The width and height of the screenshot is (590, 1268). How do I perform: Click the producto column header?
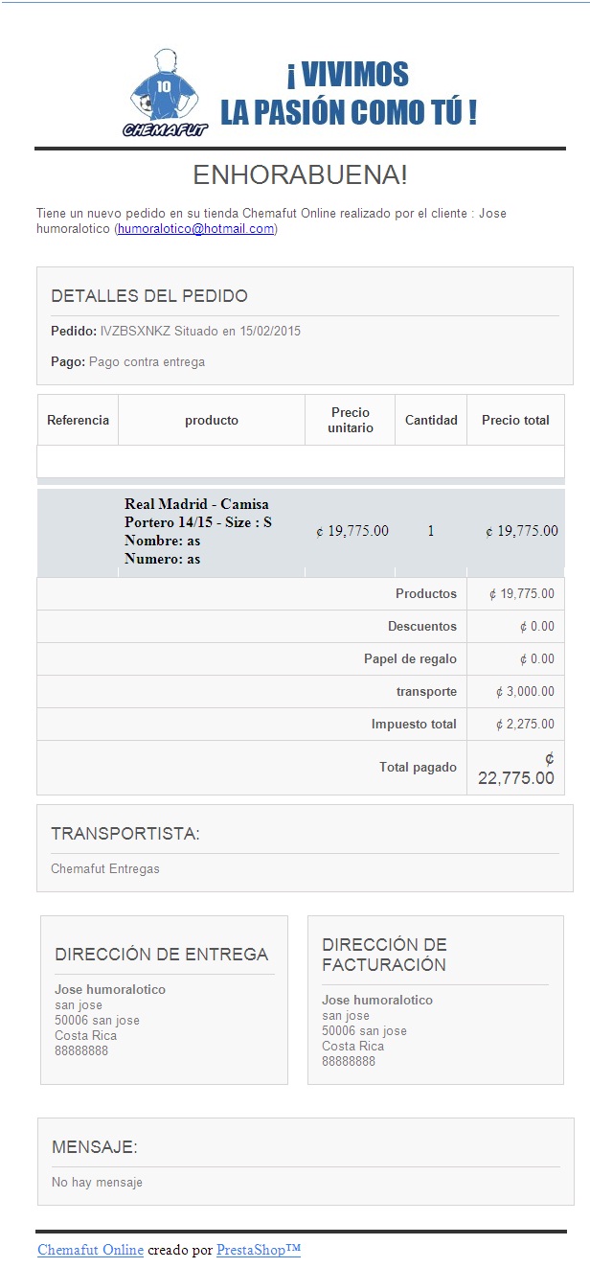pos(212,420)
